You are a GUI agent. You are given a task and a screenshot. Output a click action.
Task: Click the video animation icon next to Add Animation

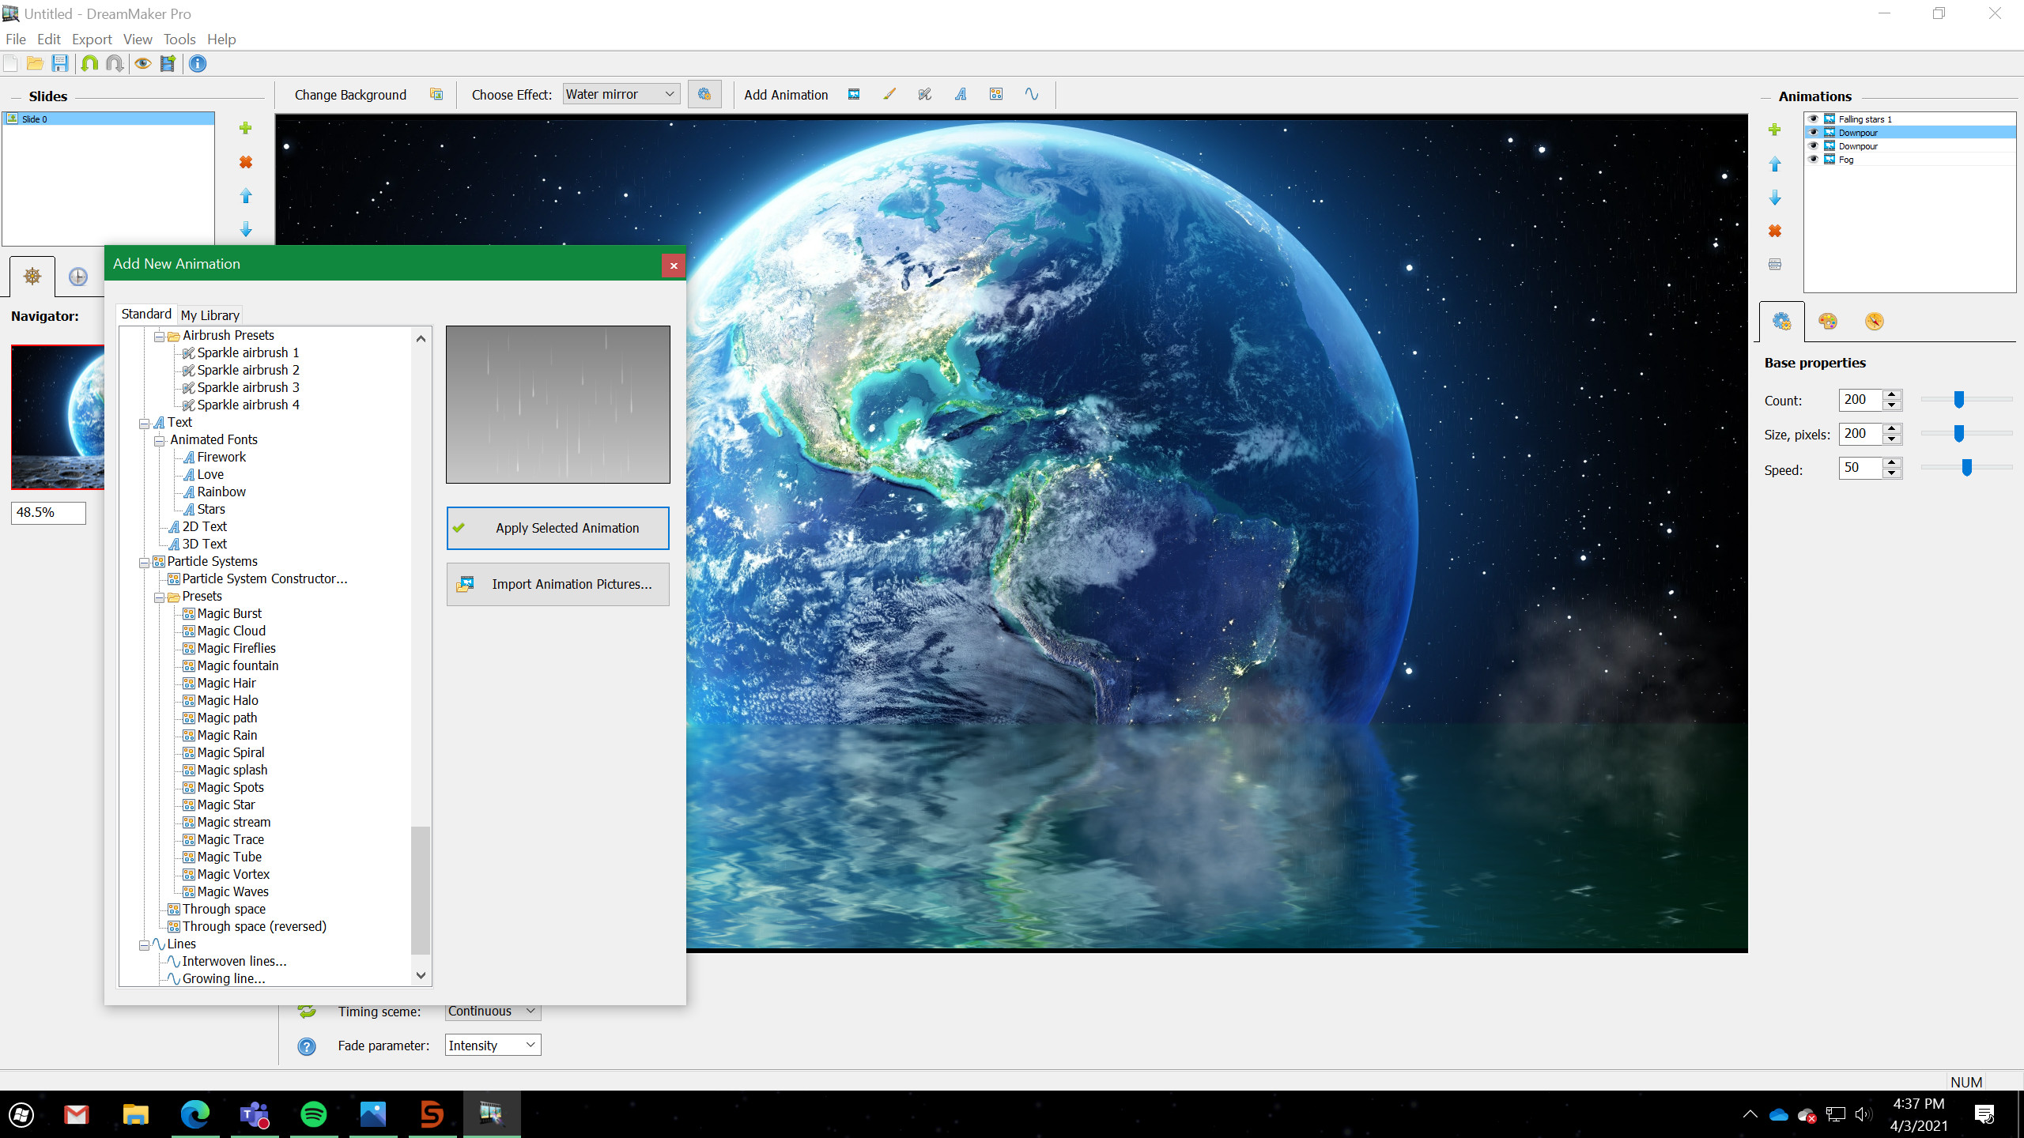(x=854, y=94)
